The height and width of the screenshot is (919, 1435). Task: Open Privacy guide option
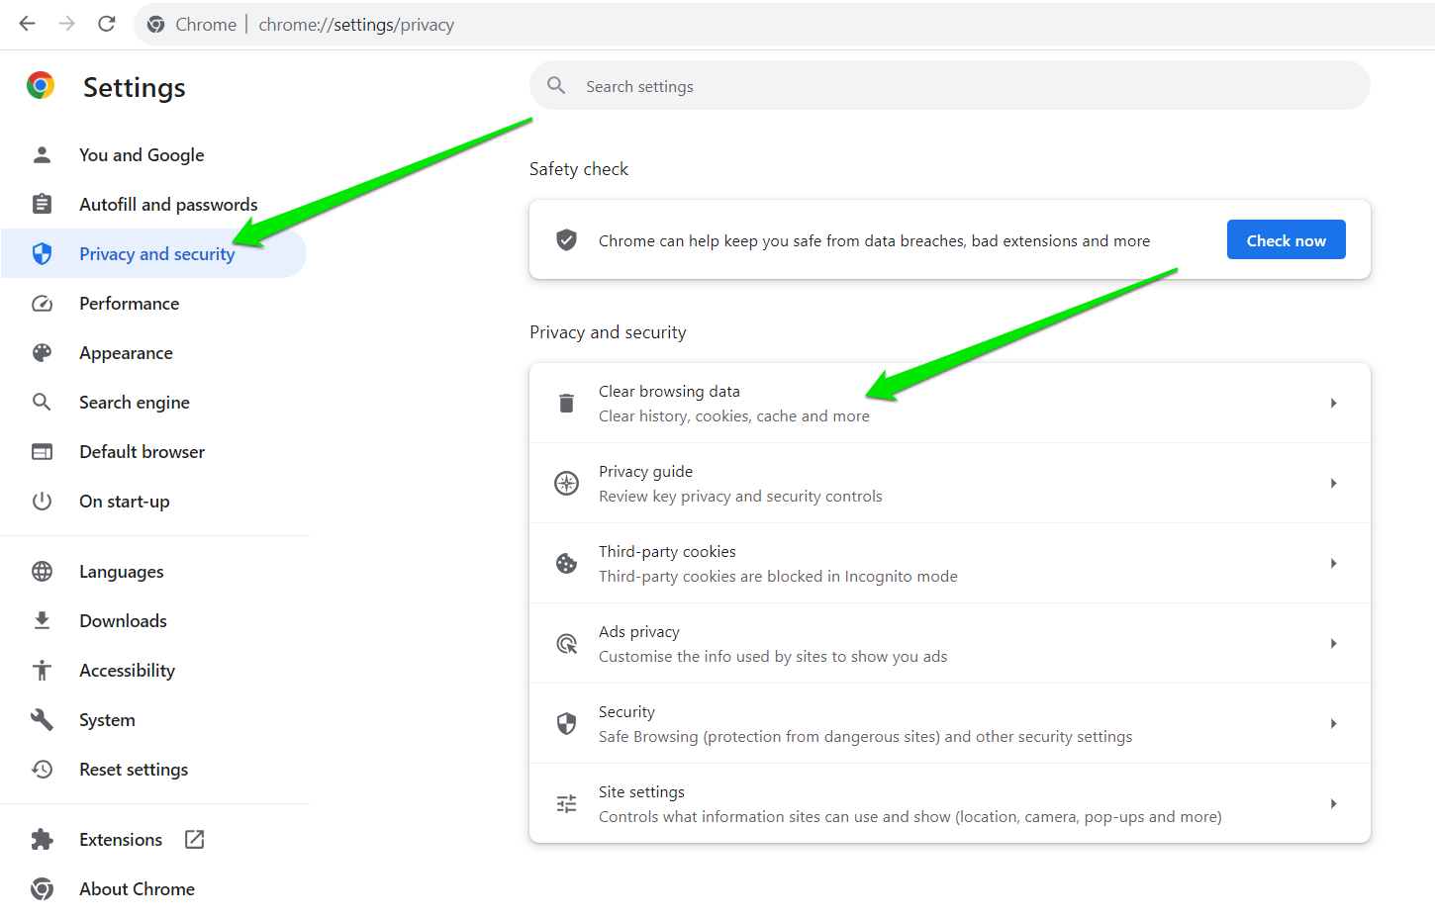tap(950, 483)
